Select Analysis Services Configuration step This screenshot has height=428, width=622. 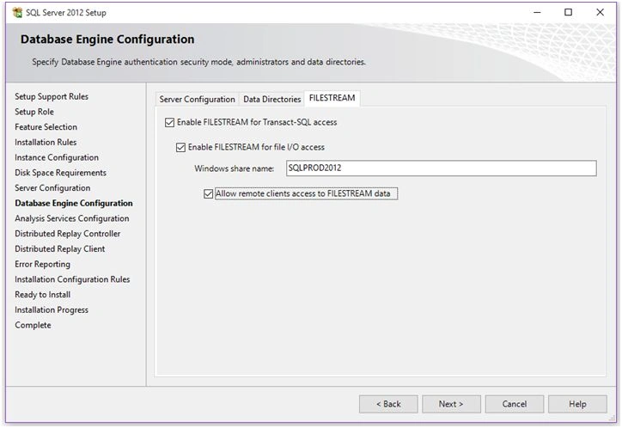click(x=72, y=218)
